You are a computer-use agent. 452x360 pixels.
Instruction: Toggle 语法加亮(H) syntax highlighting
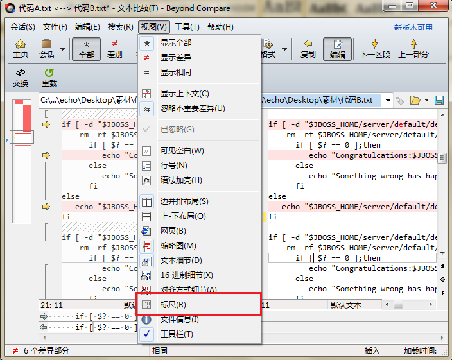pos(200,180)
